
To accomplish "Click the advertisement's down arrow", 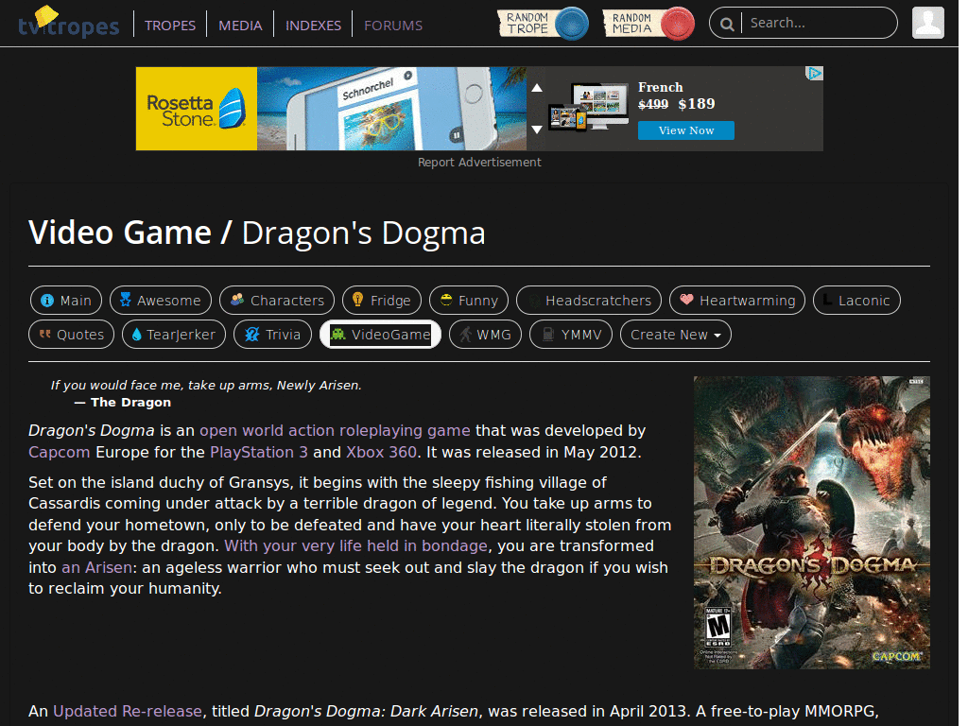I will tap(537, 130).
